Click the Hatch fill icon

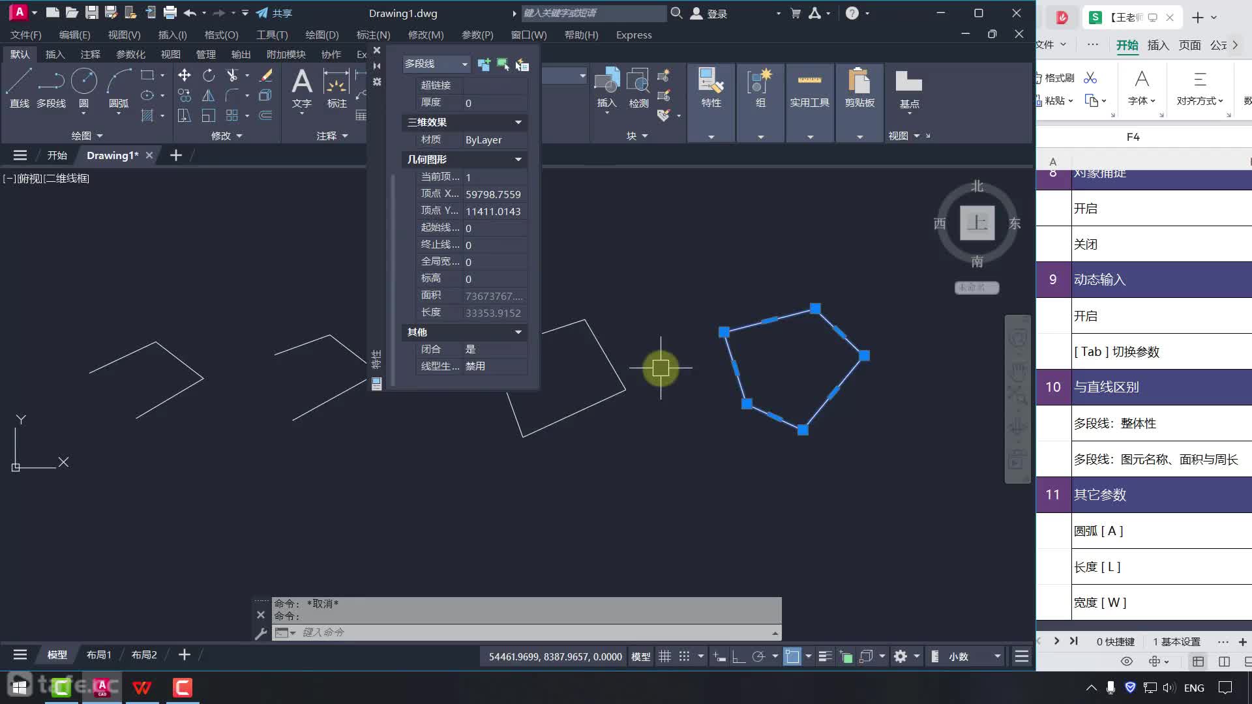(x=147, y=115)
